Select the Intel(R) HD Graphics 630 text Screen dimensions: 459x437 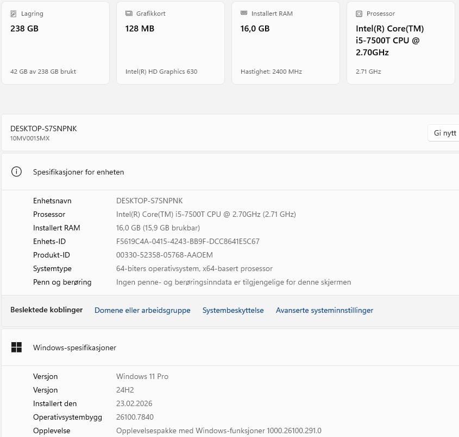(161, 72)
